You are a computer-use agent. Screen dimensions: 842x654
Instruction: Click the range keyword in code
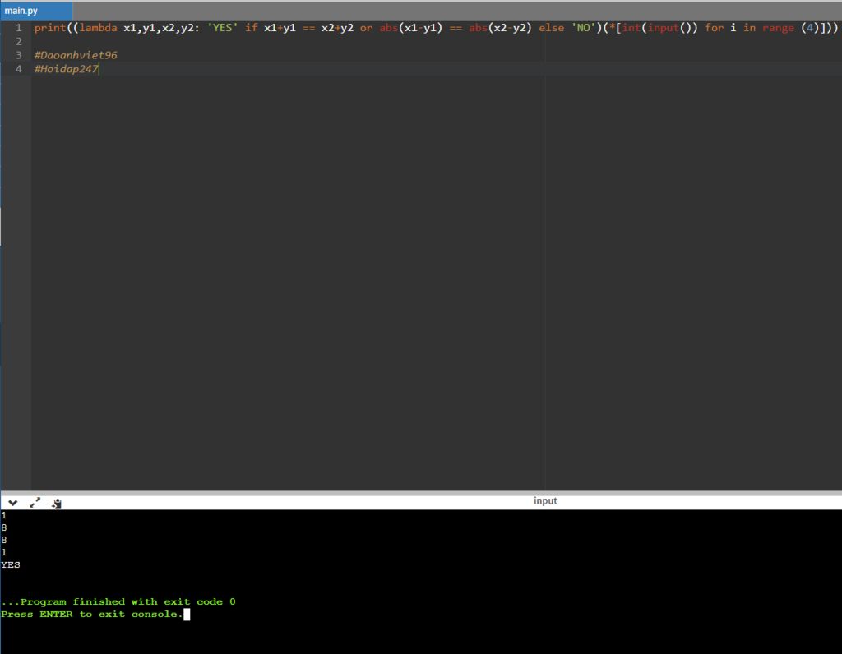778,28
